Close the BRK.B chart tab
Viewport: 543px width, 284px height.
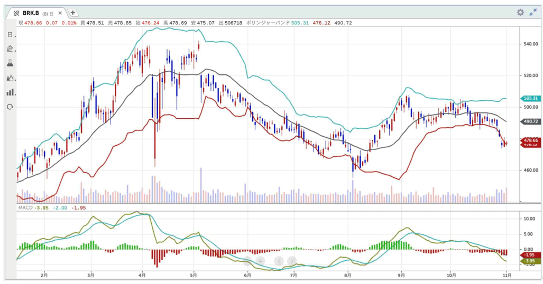(x=60, y=13)
